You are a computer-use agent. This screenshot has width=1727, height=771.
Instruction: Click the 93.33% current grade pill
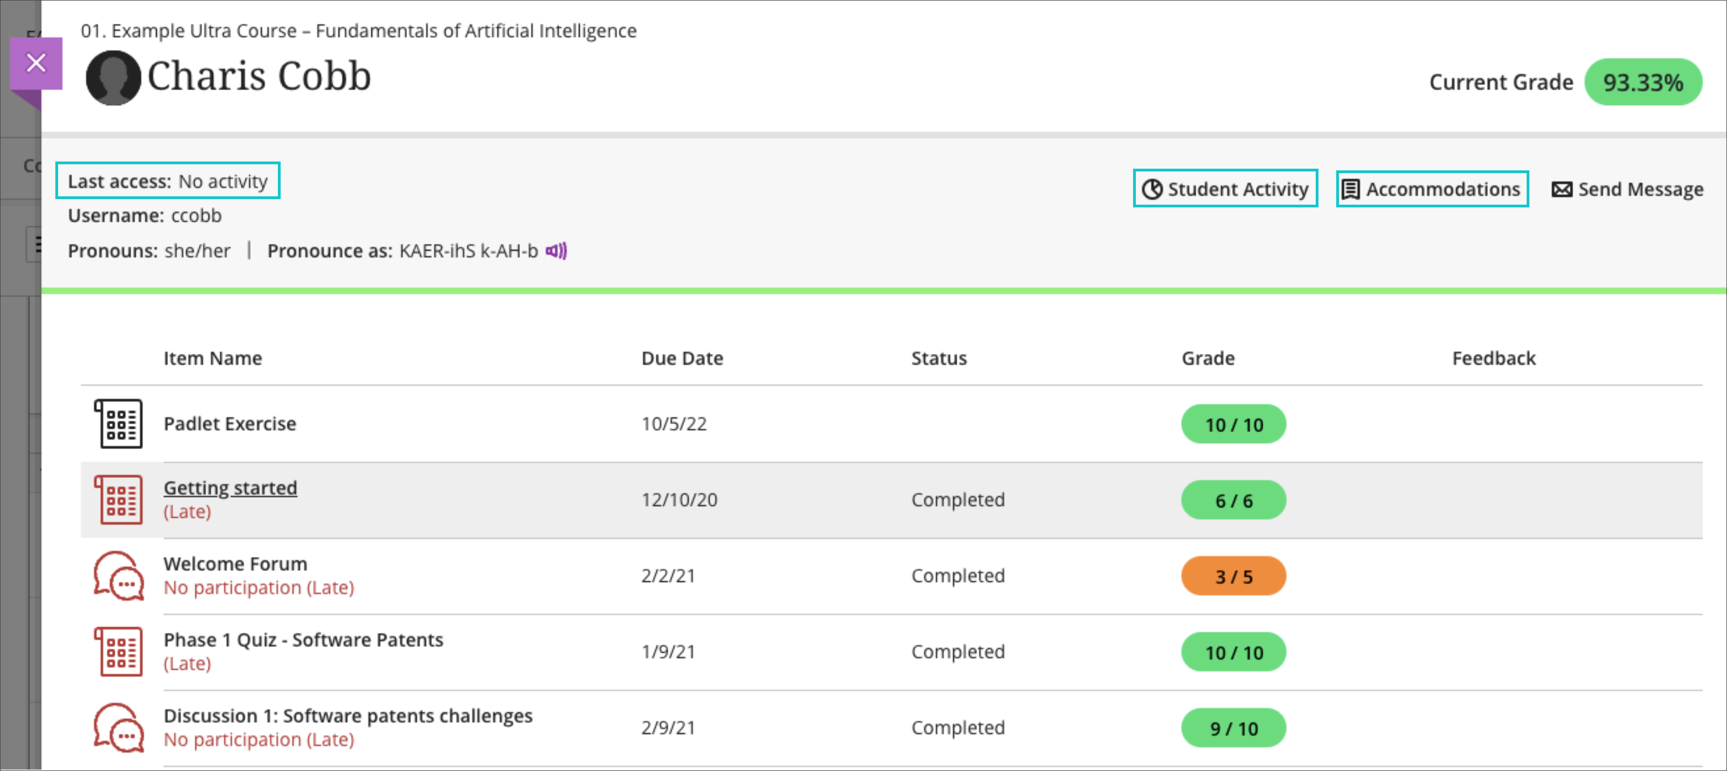(x=1642, y=82)
